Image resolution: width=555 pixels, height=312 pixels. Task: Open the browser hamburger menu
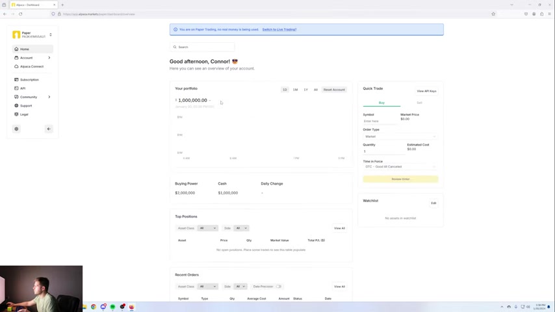coord(549,14)
